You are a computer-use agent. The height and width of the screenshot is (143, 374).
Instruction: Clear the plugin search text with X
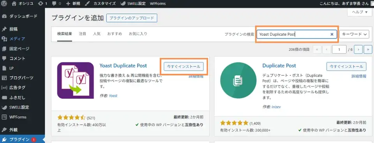(x=332, y=34)
